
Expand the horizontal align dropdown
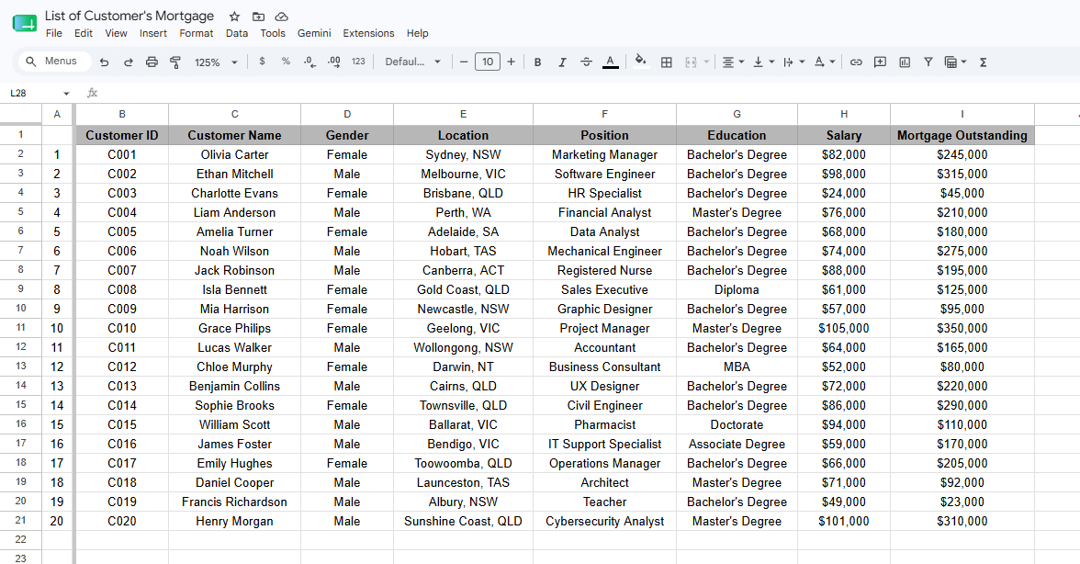734,62
